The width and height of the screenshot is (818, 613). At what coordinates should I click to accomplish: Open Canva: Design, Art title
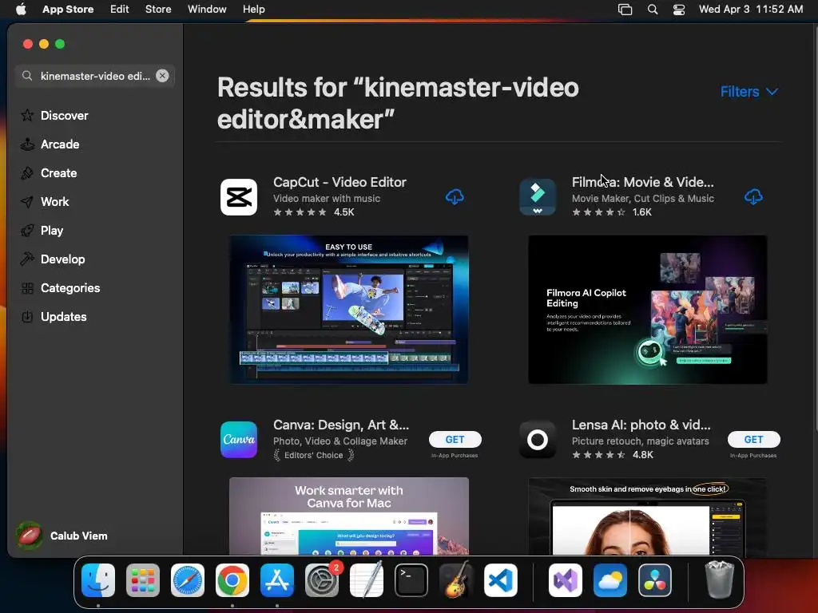pyautogui.click(x=341, y=425)
